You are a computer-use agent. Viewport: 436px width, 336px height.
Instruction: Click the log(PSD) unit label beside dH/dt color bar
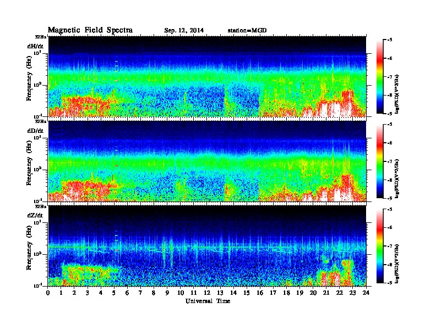(x=397, y=94)
